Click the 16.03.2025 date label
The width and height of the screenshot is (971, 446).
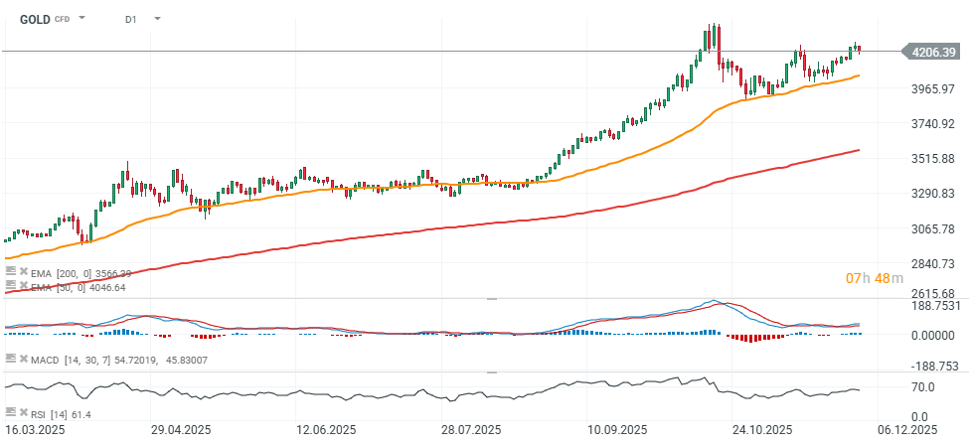click(35, 430)
